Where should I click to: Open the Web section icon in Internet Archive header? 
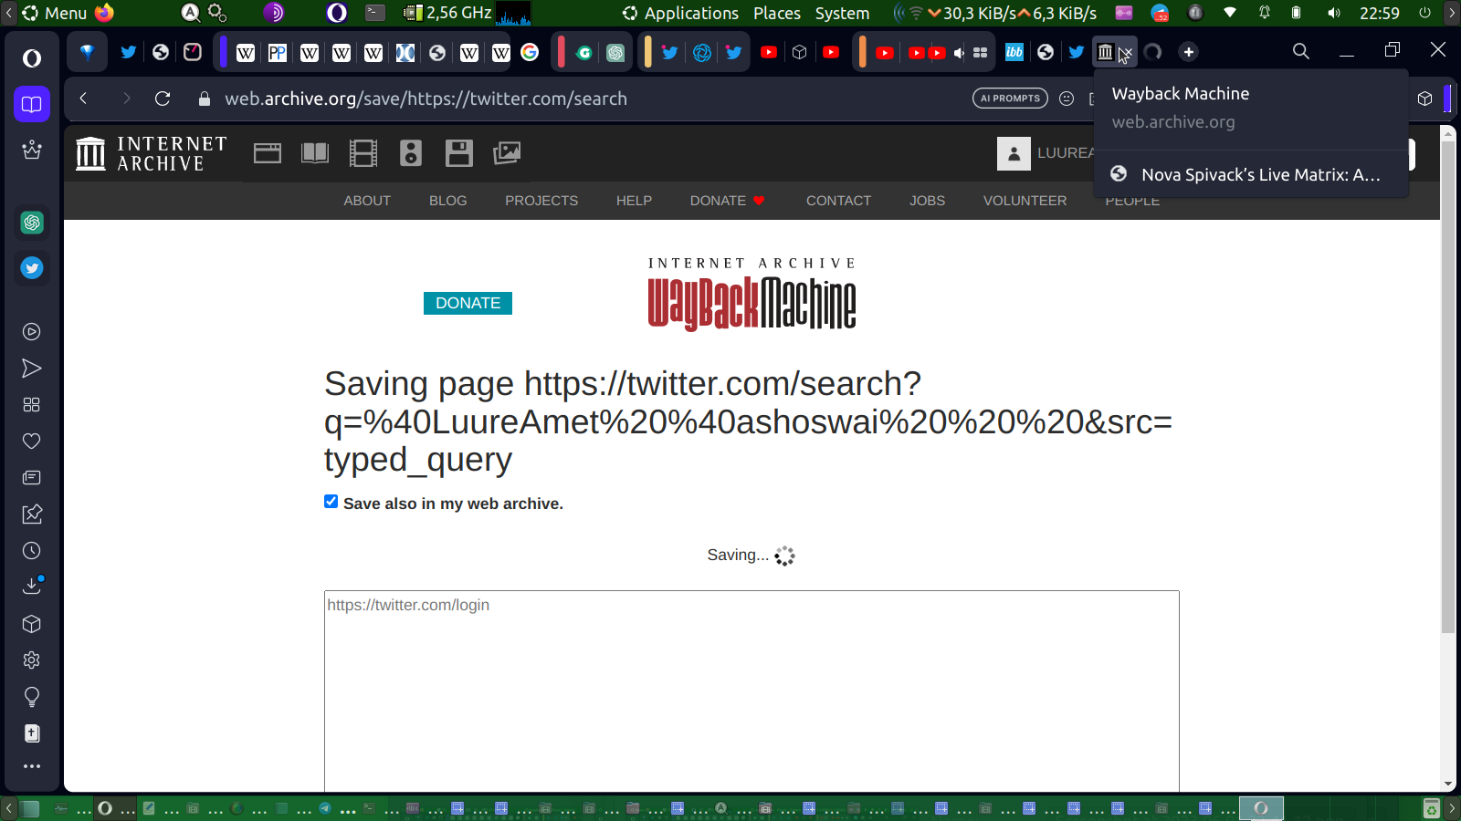267,153
